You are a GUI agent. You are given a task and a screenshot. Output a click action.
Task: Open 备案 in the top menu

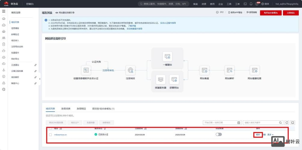pos(195,4)
